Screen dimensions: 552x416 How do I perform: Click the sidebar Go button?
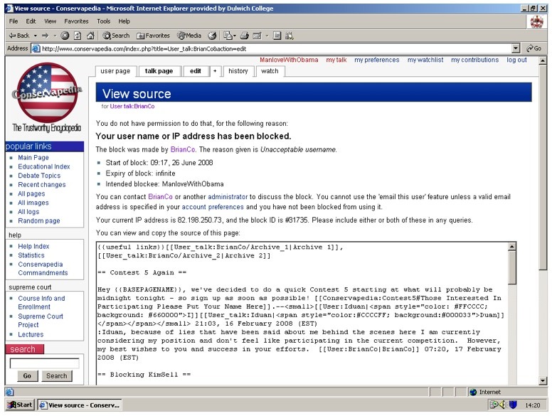27,376
